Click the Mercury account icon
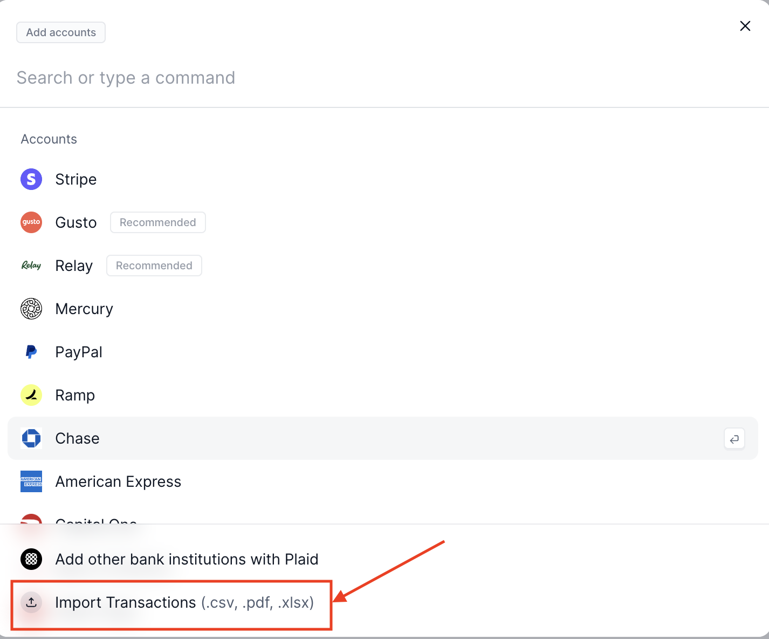The width and height of the screenshot is (769, 639). click(x=31, y=309)
